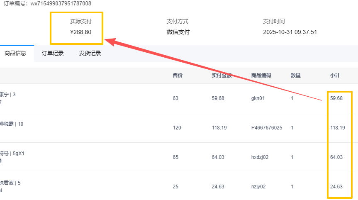Click the 小计 column header
Viewport: 358px width, 200px height.
[x=335, y=76]
